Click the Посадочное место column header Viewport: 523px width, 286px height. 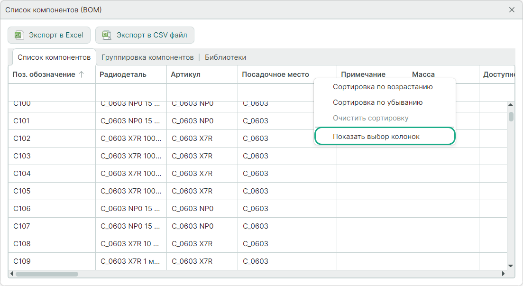[x=275, y=74]
